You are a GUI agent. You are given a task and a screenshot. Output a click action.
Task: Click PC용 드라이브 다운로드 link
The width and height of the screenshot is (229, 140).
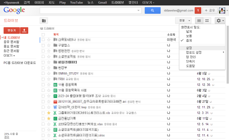coord(20,63)
